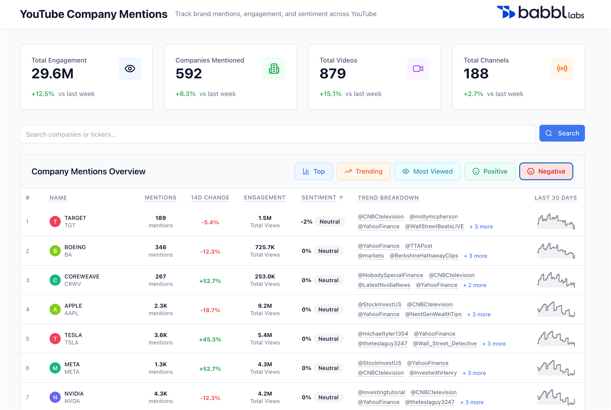Open Apple's 30-day sparkline chart

pyautogui.click(x=556, y=309)
